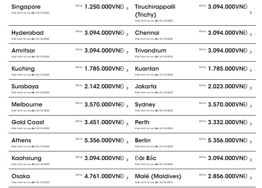262x188 pixels.
Task: Open Hyderabad fare via its arrow icon
Action: click(127, 34)
